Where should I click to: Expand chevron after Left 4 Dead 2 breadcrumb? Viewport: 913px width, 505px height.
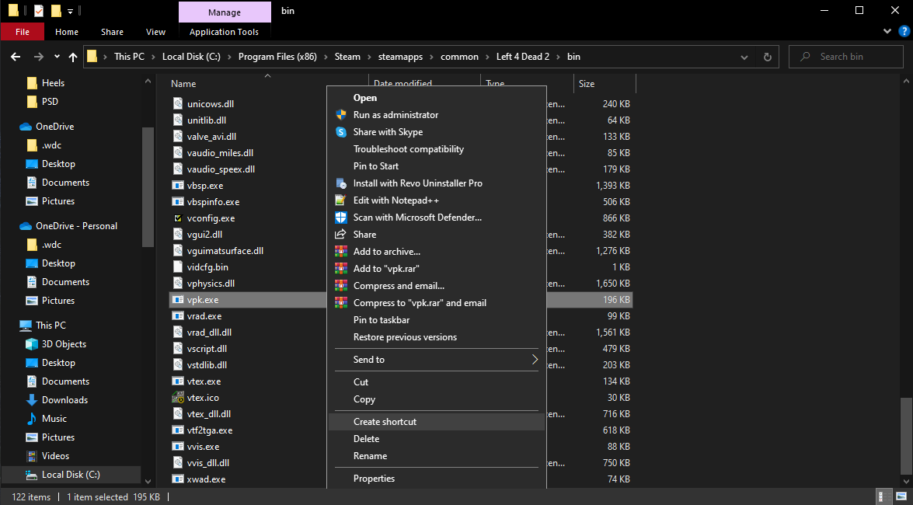(558, 57)
